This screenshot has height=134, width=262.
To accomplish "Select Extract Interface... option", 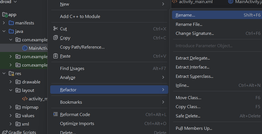I will 217,67.
